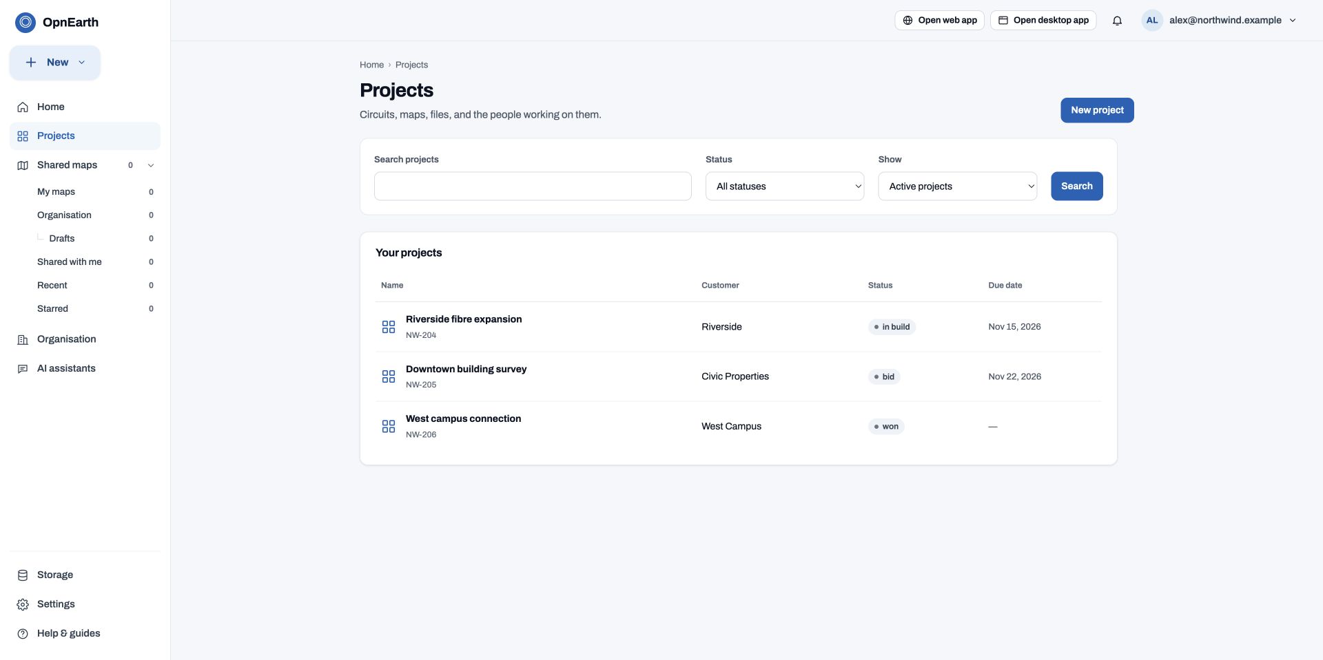Viewport: 1323px width, 660px height.
Task: Open Organisation under Shared maps
Action: click(64, 215)
